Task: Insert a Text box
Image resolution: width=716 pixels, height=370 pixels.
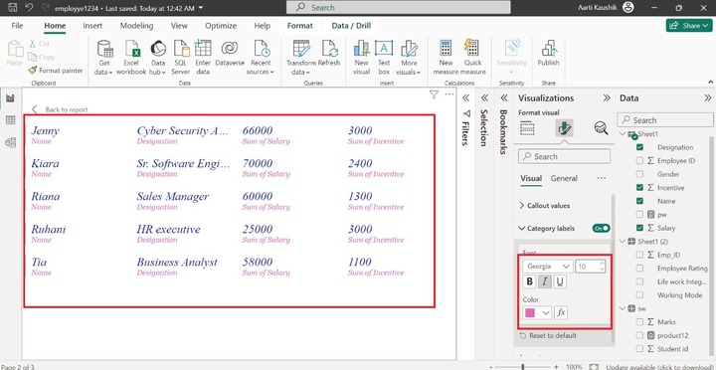Action: coord(384,57)
